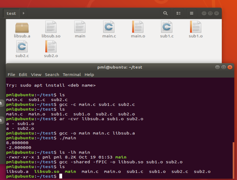
Task: Select the libsub.so file icon
Action: coord(51,27)
